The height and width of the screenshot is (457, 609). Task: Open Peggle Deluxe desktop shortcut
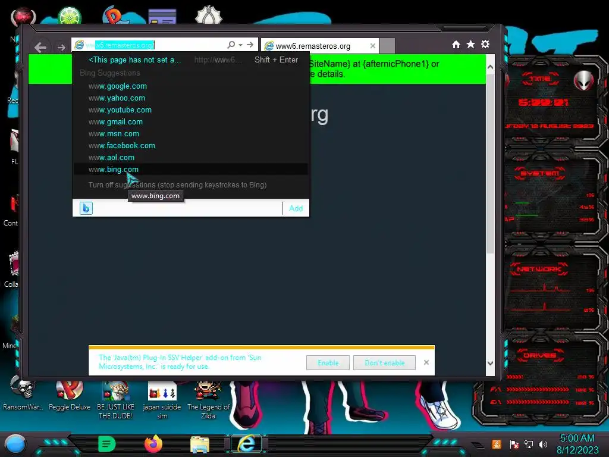70,396
